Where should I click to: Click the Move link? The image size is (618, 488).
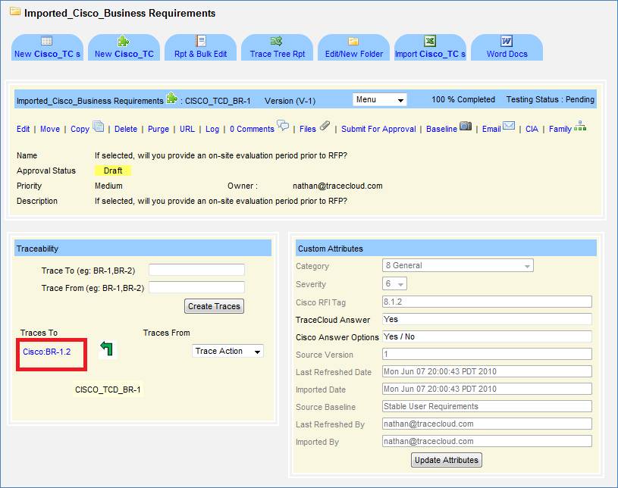point(50,129)
